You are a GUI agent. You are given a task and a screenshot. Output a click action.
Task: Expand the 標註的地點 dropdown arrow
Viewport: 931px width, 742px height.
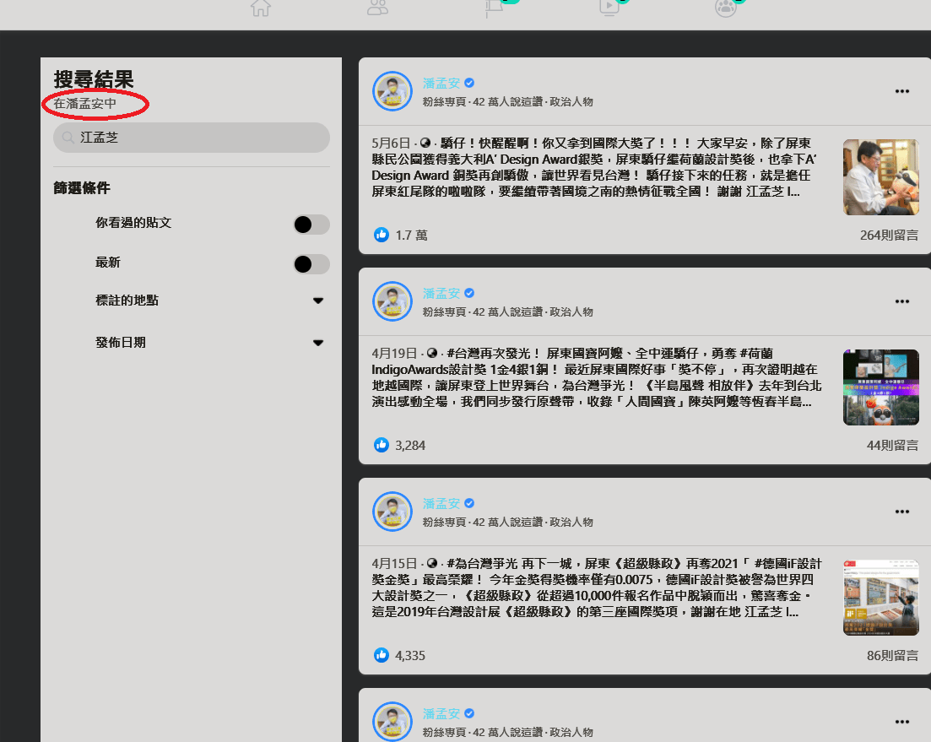point(318,301)
